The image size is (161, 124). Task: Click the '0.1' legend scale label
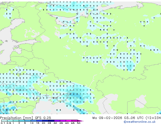[x=3, y=123]
